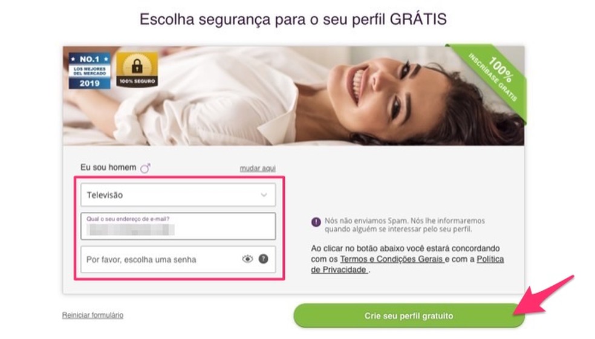Expand the dropdown chevron arrow
Screen dimensions: 595x339
tap(264, 195)
